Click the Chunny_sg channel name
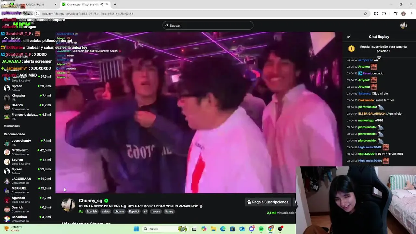 pyautogui.click(x=90, y=201)
